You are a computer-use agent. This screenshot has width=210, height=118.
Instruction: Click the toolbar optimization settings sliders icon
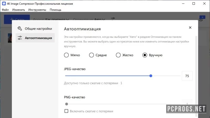pyautogui.click(x=113, y=18)
